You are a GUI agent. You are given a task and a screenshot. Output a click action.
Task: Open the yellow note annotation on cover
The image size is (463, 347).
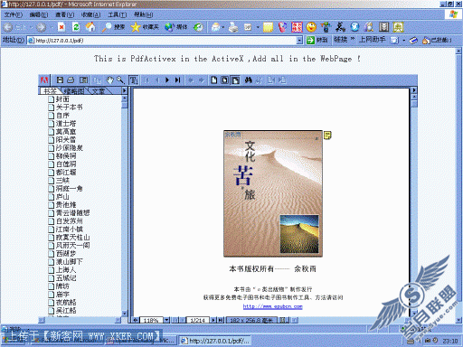(327, 136)
